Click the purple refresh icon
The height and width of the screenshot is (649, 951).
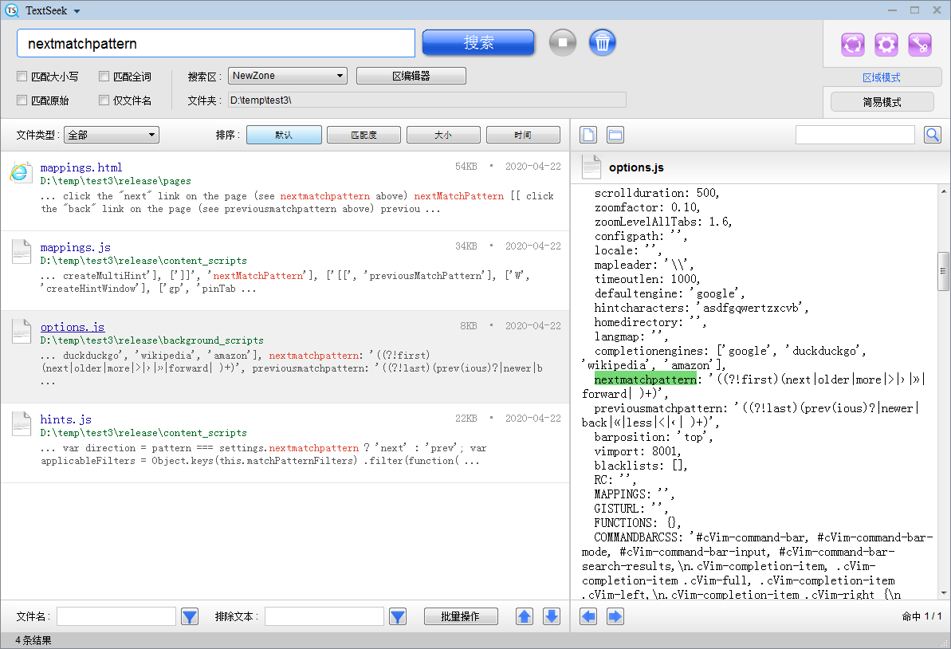852,45
